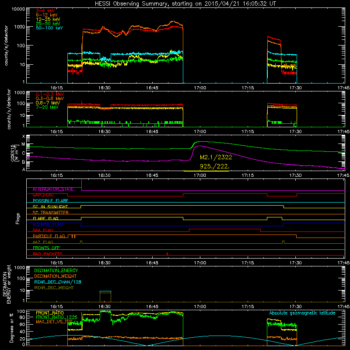Click the ATTENUATOR_STATE flag label

point(53,189)
